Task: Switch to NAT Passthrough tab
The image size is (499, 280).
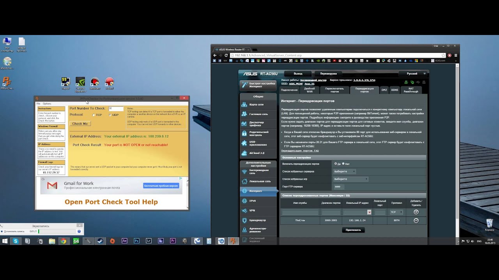Action: 411,90
